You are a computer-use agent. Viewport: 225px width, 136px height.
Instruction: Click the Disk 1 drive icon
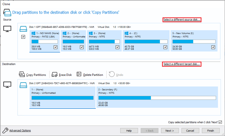point(23,29)
